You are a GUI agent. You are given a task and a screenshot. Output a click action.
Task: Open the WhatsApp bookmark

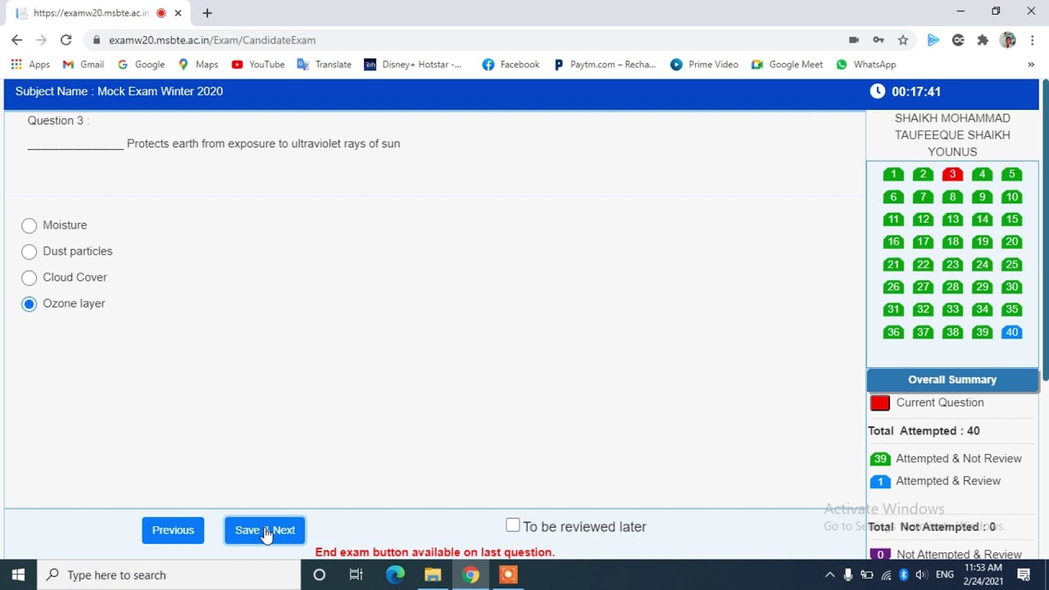coord(866,64)
